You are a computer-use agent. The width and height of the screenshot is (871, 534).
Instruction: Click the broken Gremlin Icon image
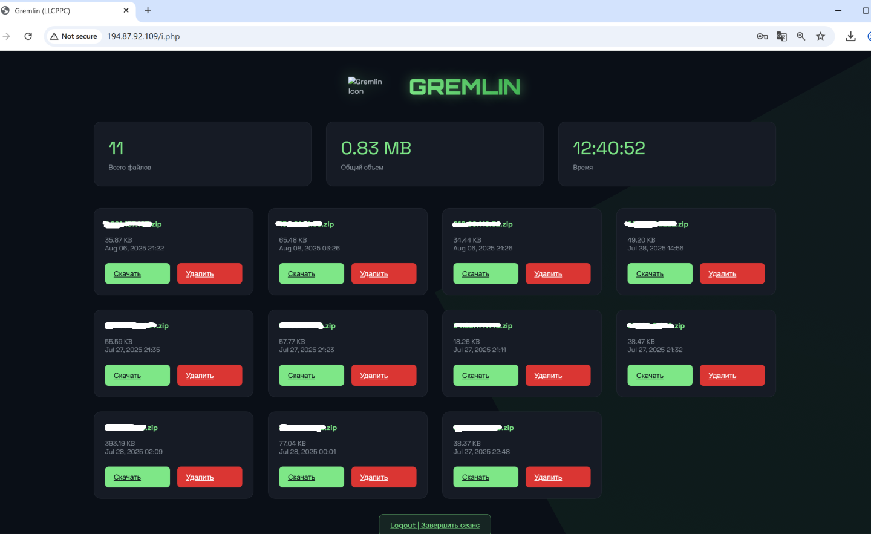365,86
